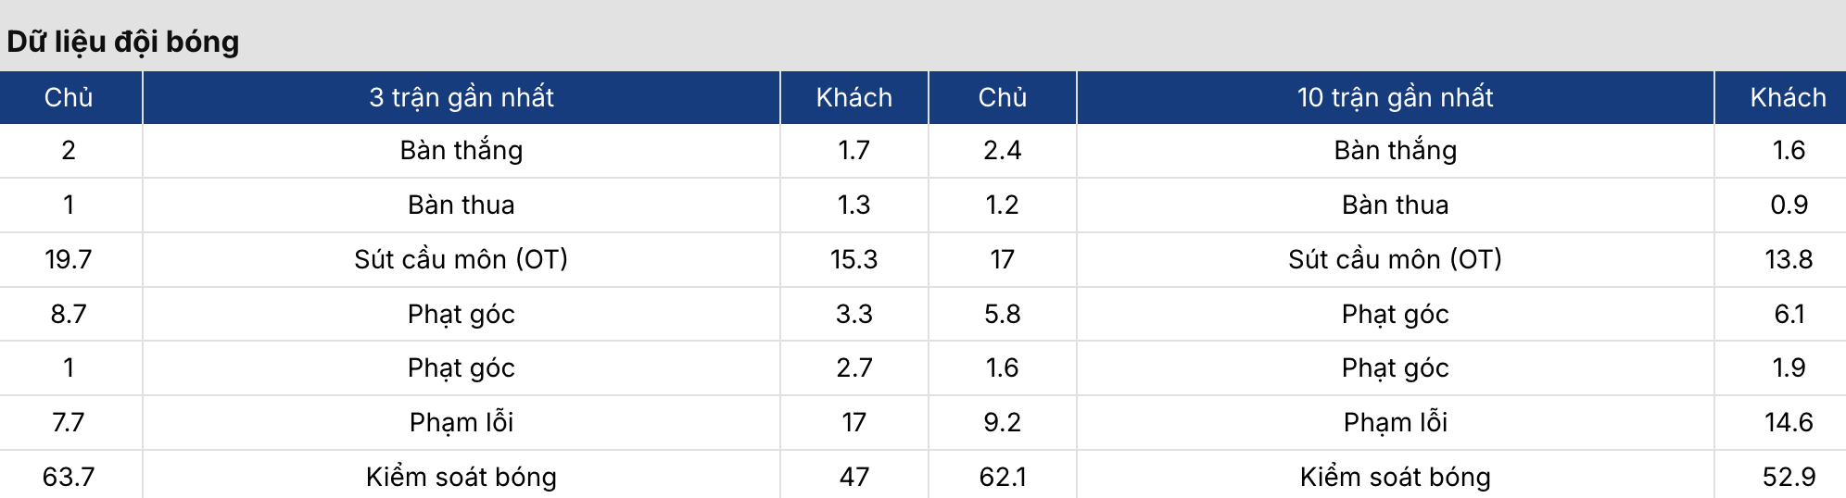Screen dimensions: 1846x498
Task: Select the home fouls value 9.2
Action: (1002, 422)
